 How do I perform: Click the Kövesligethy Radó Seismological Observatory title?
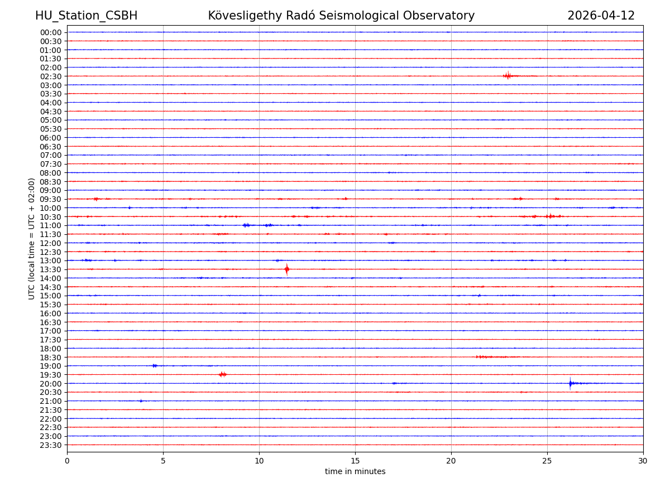(x=341, y=16)
